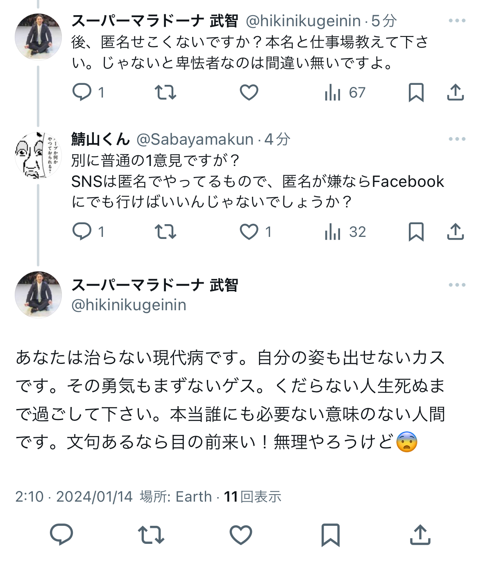Share the main tweet at bottom
This screenshot has height=575, width=483.
(x=420, y=534)
